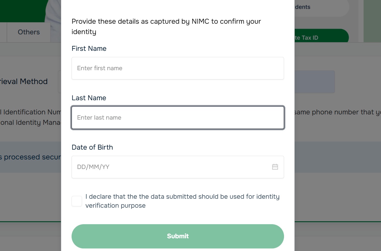381x251 pixels.
Task: Select the partially hidden tab left of Others
Action: (3, 32)
